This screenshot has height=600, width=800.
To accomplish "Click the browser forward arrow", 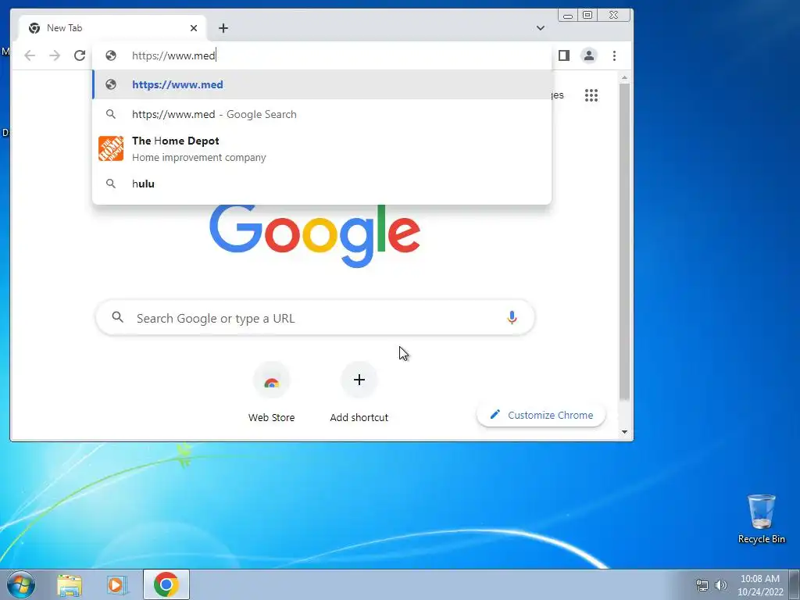I will click(x=55, y=55).
